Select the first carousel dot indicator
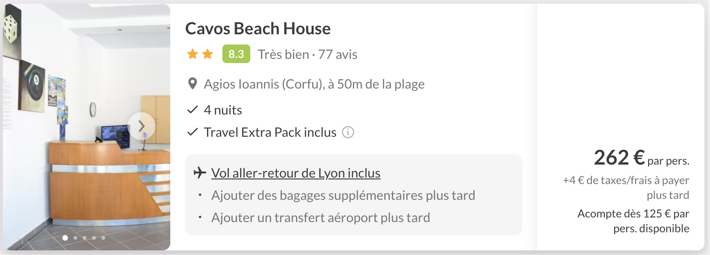The image size is (710, 255). tap(65, 238)
